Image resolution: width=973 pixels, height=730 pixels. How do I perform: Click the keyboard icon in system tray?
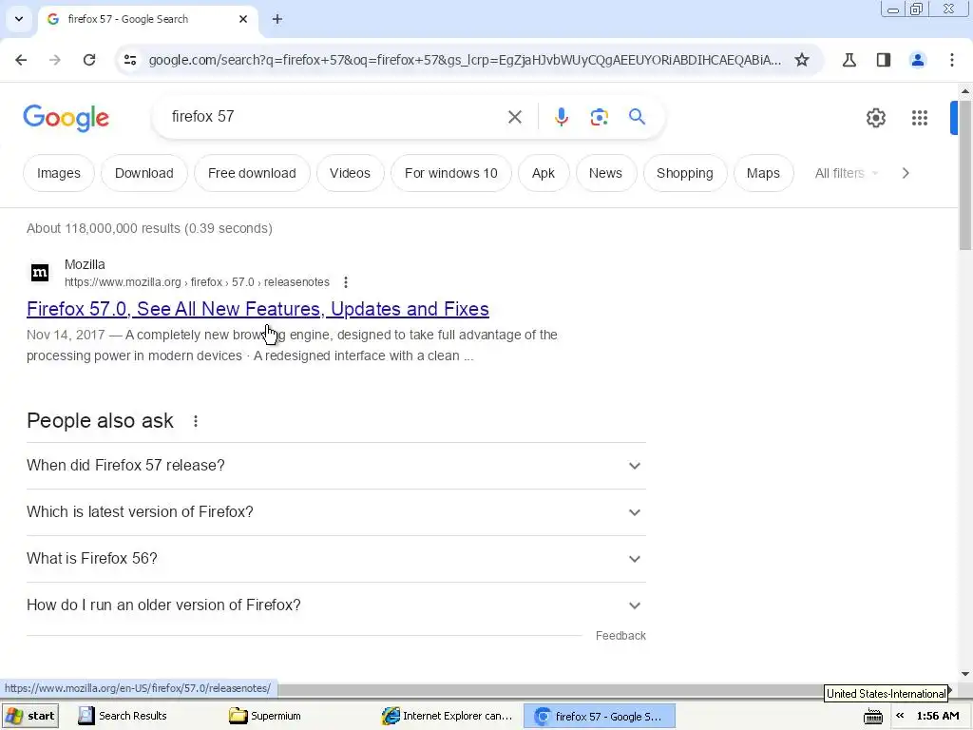[873, 717]
